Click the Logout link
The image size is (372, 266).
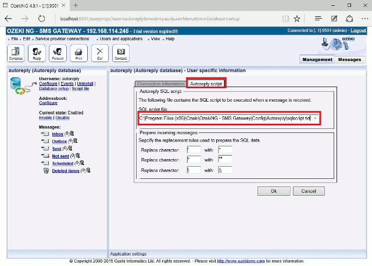[x=358, y=31]
